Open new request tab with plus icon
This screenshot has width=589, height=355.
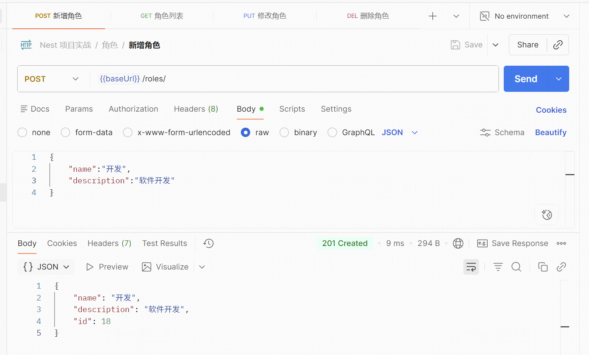(433, 16)
